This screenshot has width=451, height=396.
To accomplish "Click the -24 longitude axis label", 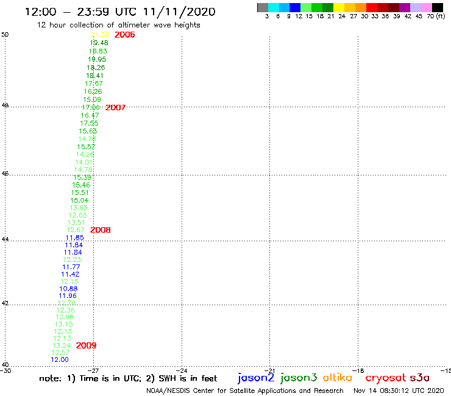I will pyautogui.click(x=182, y=371).
